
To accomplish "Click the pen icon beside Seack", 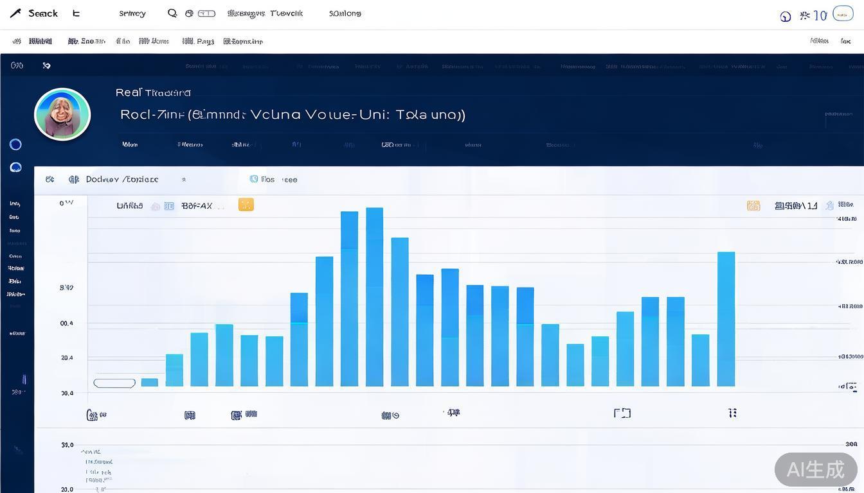I will (15, 13).
